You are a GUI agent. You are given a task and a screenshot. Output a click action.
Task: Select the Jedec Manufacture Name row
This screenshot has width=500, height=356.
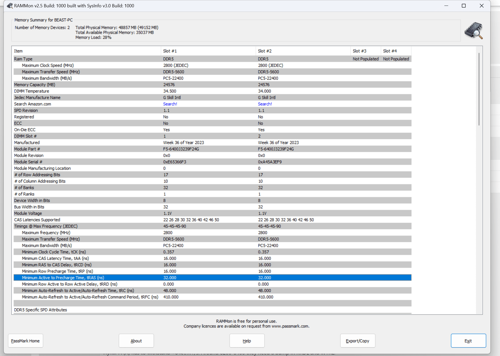click(212, 97)
